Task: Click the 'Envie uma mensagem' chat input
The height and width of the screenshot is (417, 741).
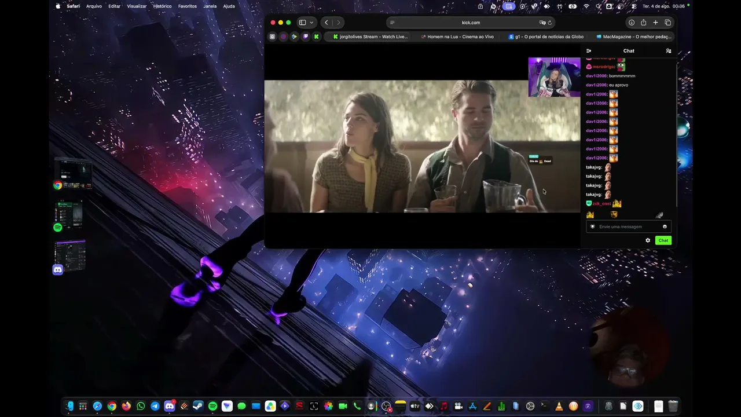Action: (629, 226)
